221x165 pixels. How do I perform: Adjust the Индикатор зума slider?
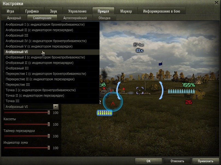pyautogui.click(x=27, y=148)
